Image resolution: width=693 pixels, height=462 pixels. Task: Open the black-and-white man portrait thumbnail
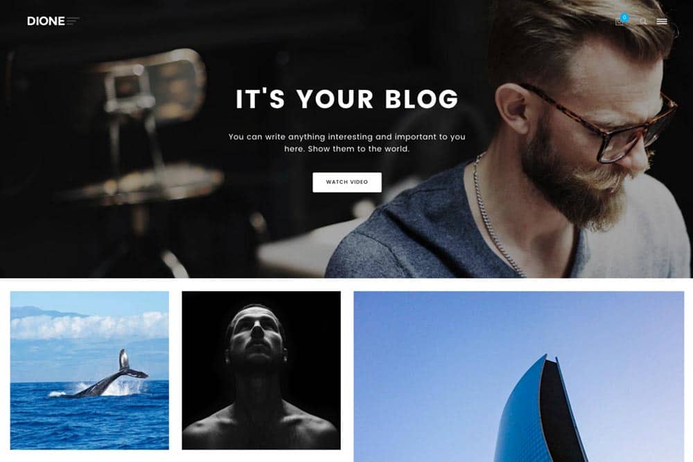point(261,370)
